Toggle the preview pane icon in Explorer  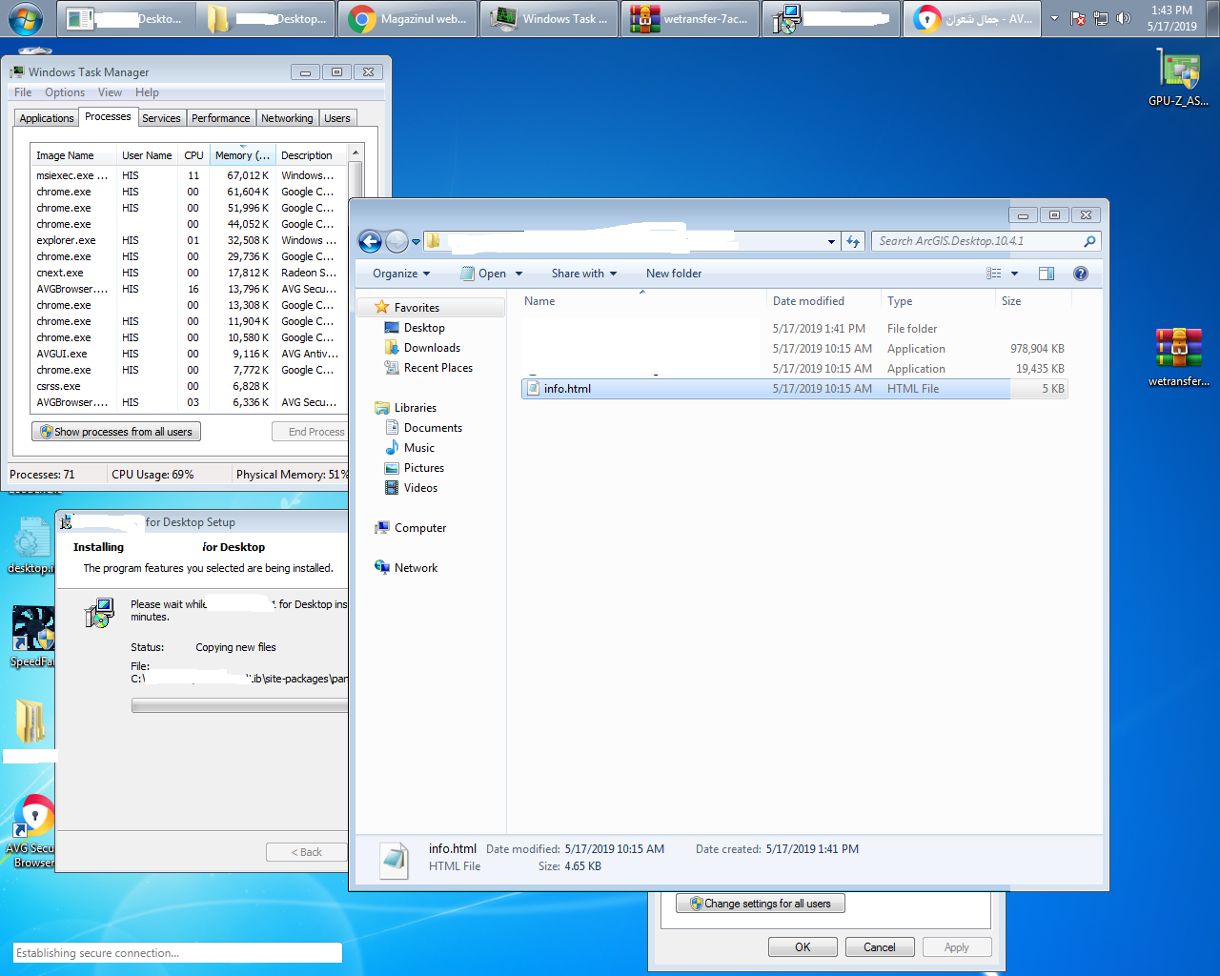1046,274
